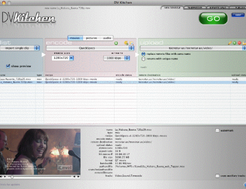
Task: Click the orange close window button
Action: point(4,3)
